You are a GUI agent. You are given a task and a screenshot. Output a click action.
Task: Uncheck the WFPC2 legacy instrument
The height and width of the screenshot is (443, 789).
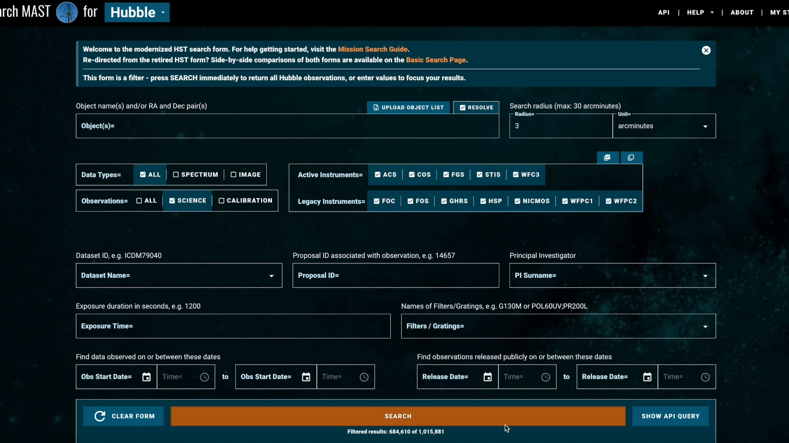click(x=621, y=201)
